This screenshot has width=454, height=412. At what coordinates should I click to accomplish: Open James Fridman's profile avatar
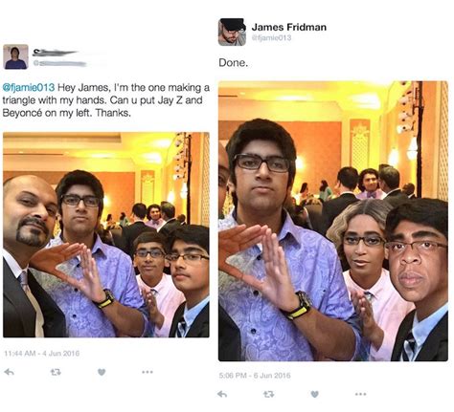[x=232, y=33]
